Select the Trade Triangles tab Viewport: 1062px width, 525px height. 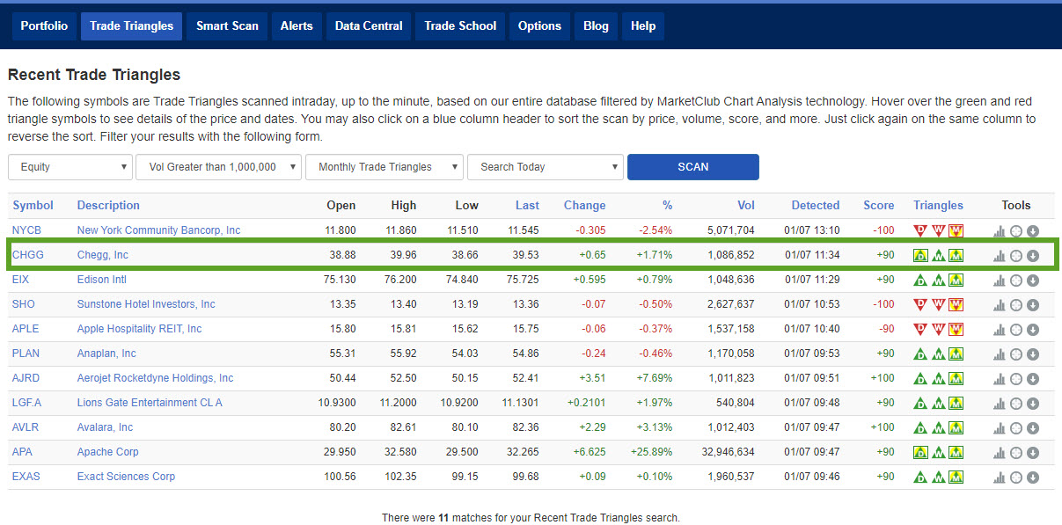coord(132,26)
